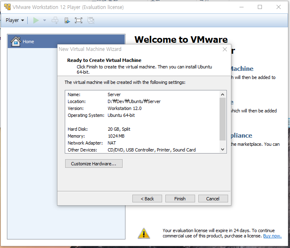This screenshot has width=290, height=248.
Task: Click the green Power On play icon
Action: point(36,20)
